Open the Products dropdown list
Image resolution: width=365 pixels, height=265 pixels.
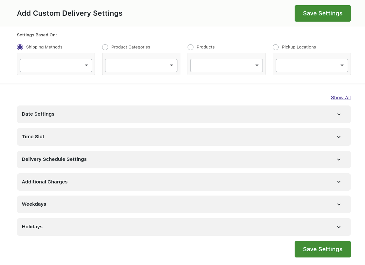point(227,66)
